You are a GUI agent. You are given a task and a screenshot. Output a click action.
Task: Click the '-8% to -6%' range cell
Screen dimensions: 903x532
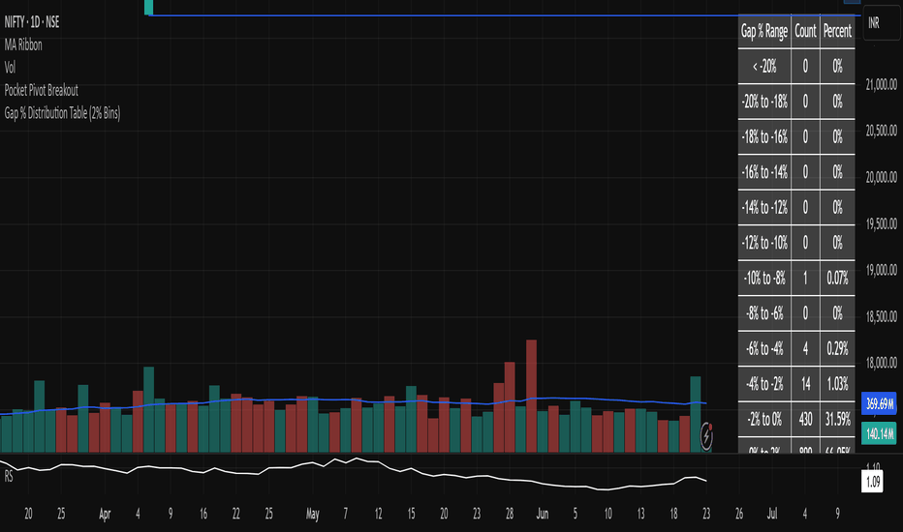tap(764, 313)
